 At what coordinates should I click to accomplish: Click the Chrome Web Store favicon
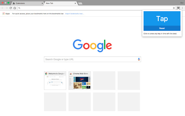71,74
